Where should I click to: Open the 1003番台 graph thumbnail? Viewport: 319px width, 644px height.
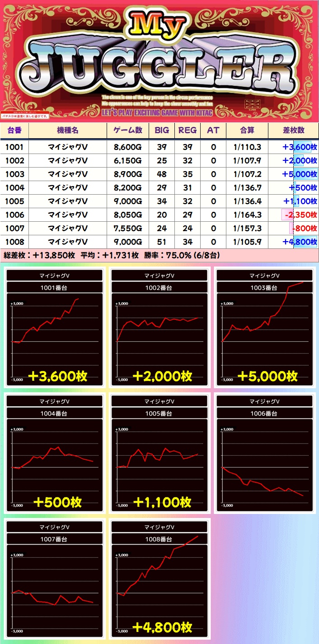coord(266,327)
